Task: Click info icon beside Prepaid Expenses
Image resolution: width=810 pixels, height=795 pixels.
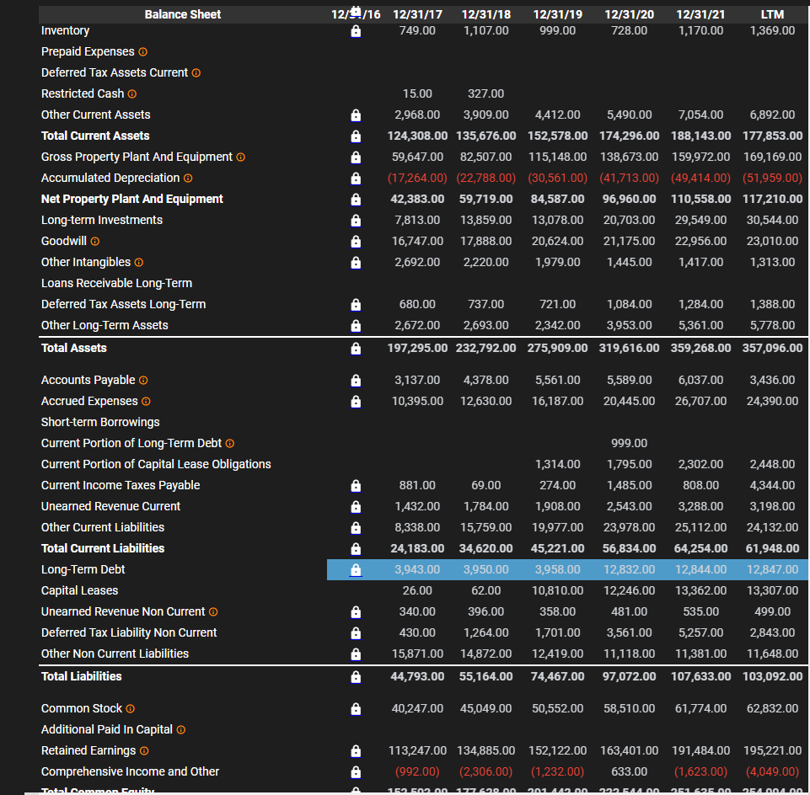Action: pyautogui.click(x=142, y=52)
